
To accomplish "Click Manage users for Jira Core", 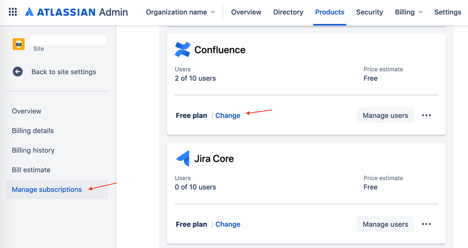I will coord(385,224).
